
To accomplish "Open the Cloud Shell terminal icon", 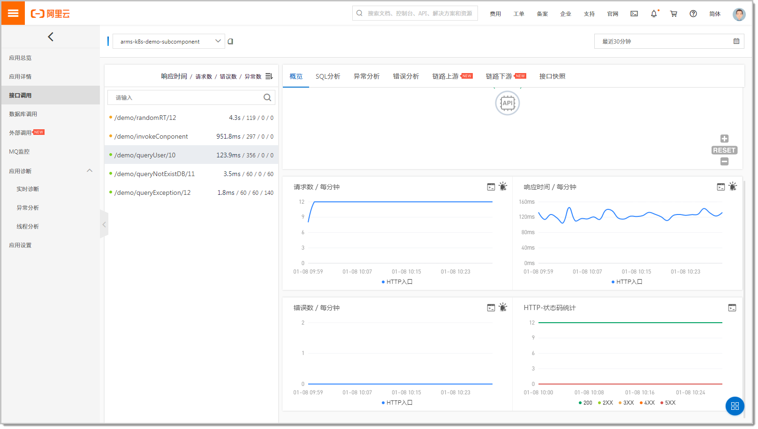I will click(x=634, y=14).
